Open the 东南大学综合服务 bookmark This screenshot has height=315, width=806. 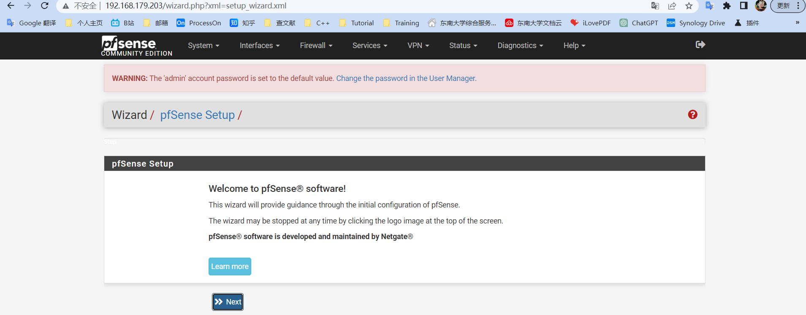[x=462, y=23]
